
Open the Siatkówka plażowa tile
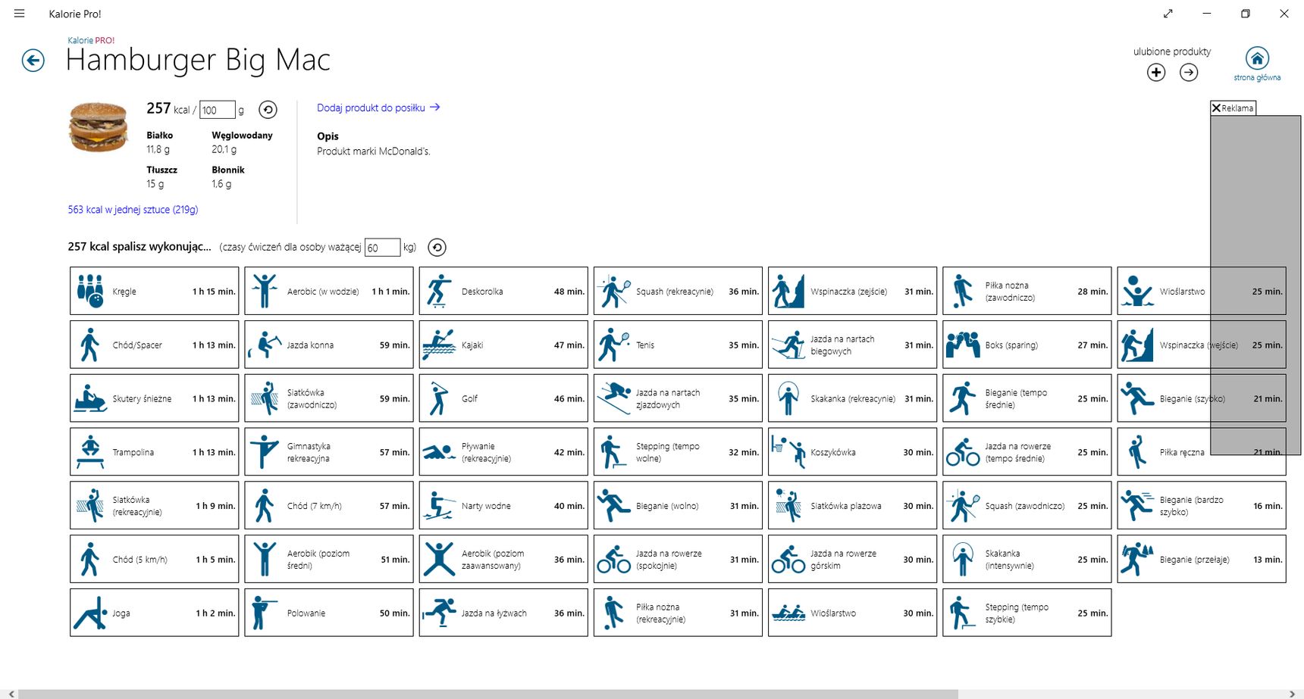852,506
